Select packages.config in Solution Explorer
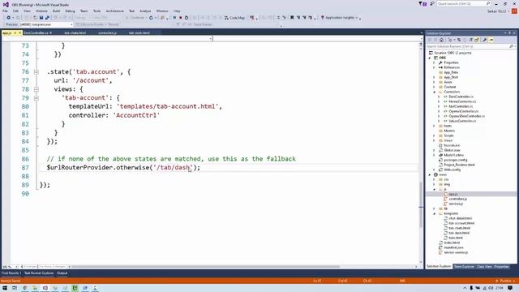Screen dimensions: 519x292 tap(456, 160)
